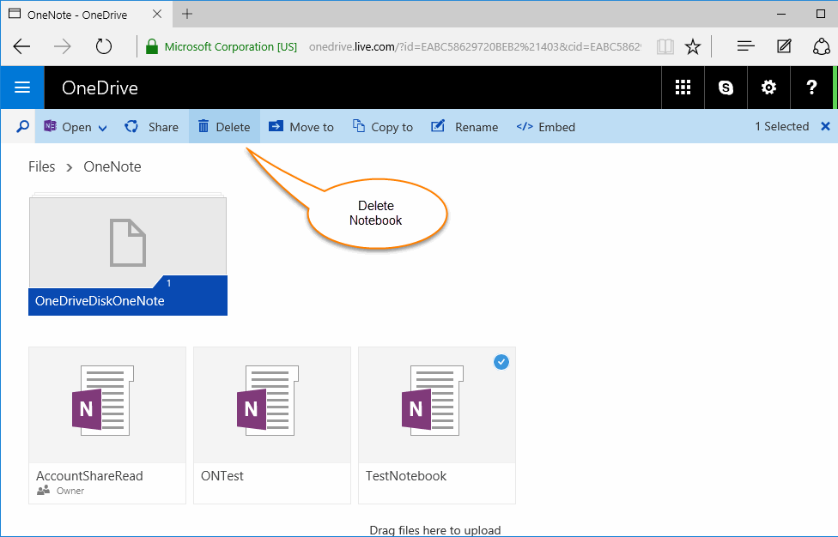
Task: Click the browser share icon
Action: coord(821,46)
